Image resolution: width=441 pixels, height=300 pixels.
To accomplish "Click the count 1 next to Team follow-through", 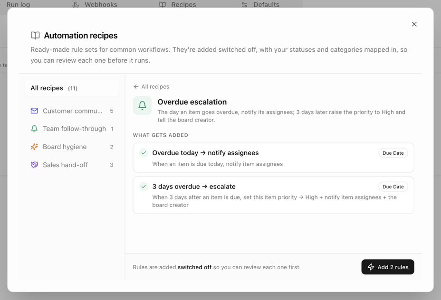I will pyautogui.click(x=112, y=129).
